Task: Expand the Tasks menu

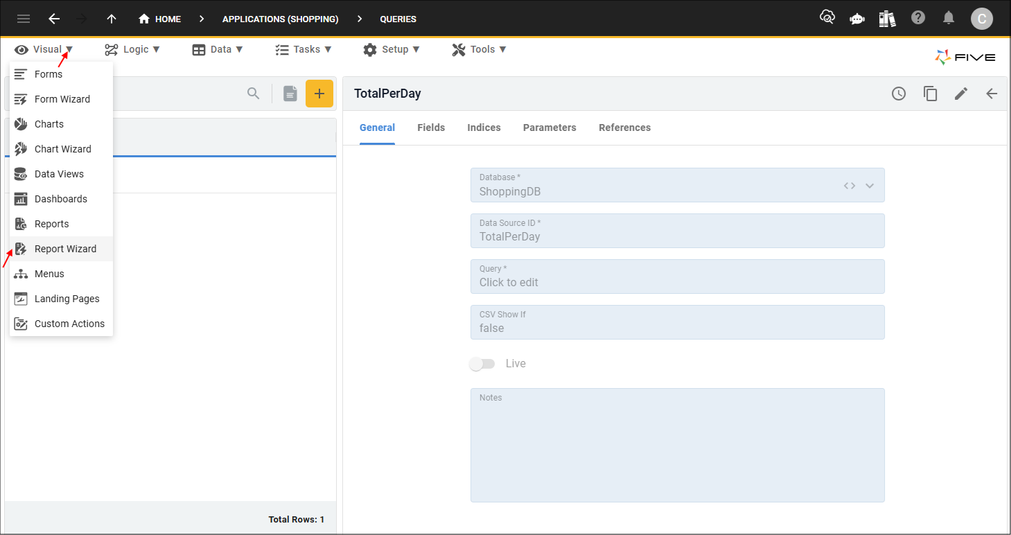Action: tap(304, 49)
